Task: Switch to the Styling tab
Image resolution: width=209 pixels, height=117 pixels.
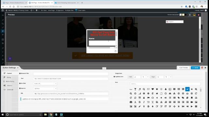Action: 9,77
